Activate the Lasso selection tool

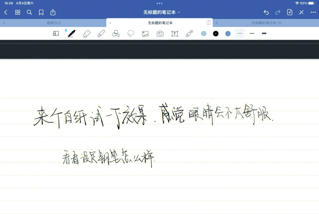(x=131, y=33)
